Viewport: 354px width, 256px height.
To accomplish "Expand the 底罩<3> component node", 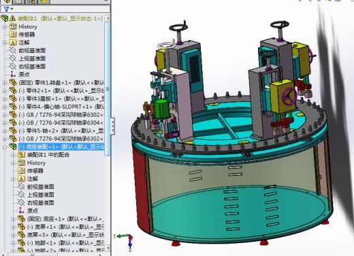I will click(13, 235).
